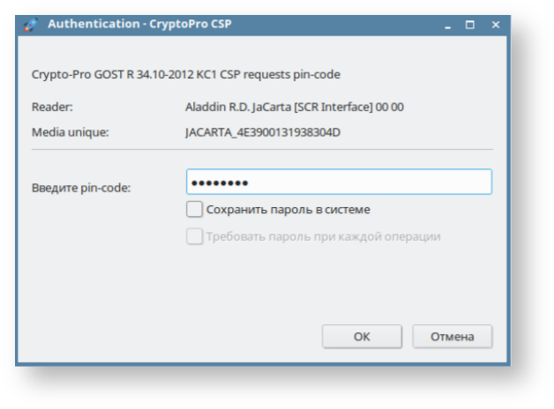Click the Authentication - CryptoPro CSP title text
Screen dimensions: 554x409
pyautogui.click(x=139, y=25)
